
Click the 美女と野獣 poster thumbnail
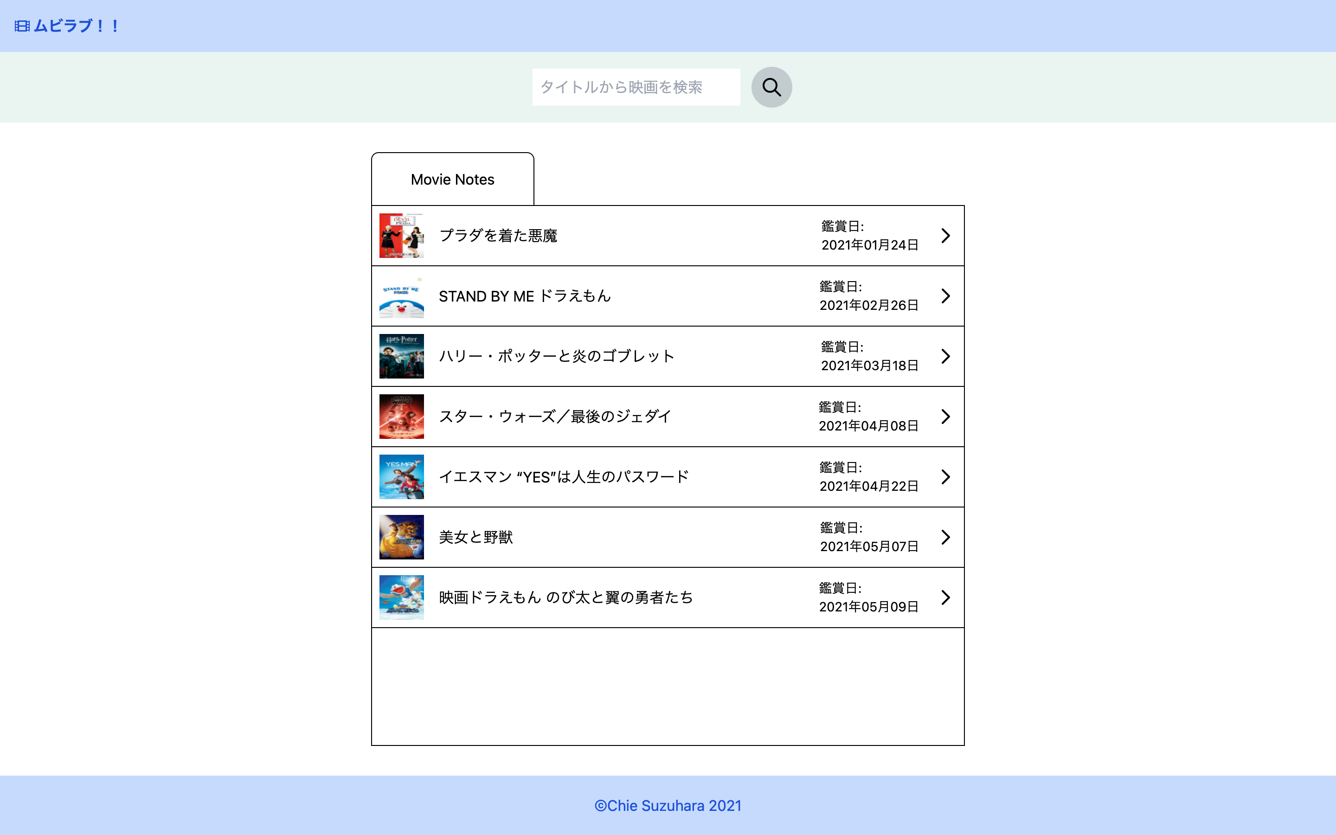click(401, 537)
